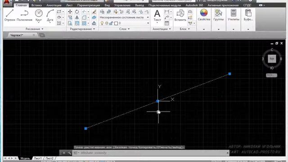Open the МСК coordinate system dropdown
The height and width of the screenshot is (162, 288).
pyautogui.click(x=271, y=75)
